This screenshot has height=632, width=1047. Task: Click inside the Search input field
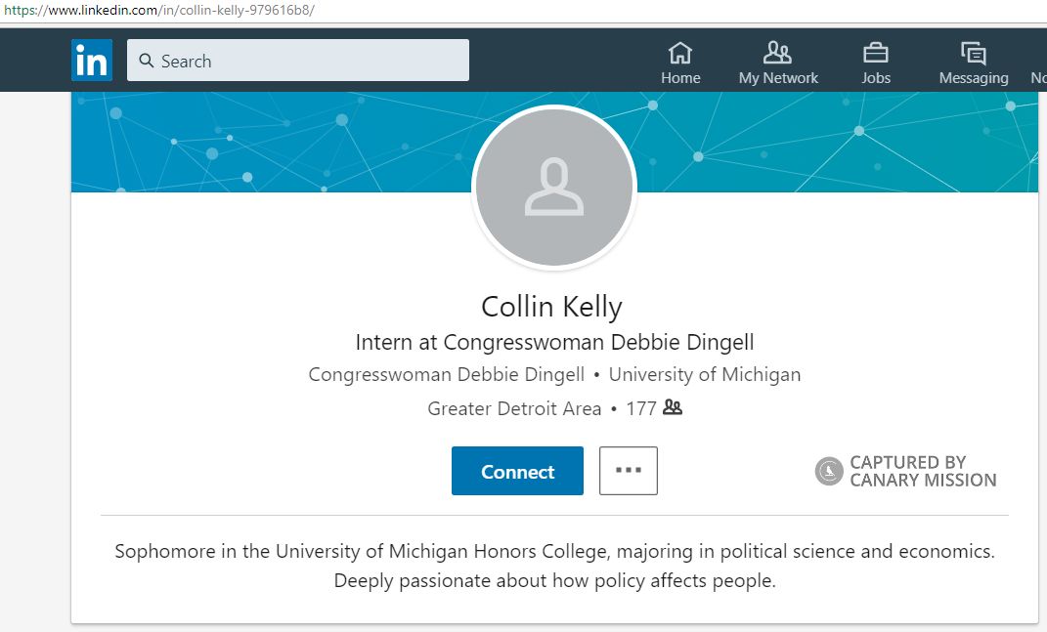[293, 61]
